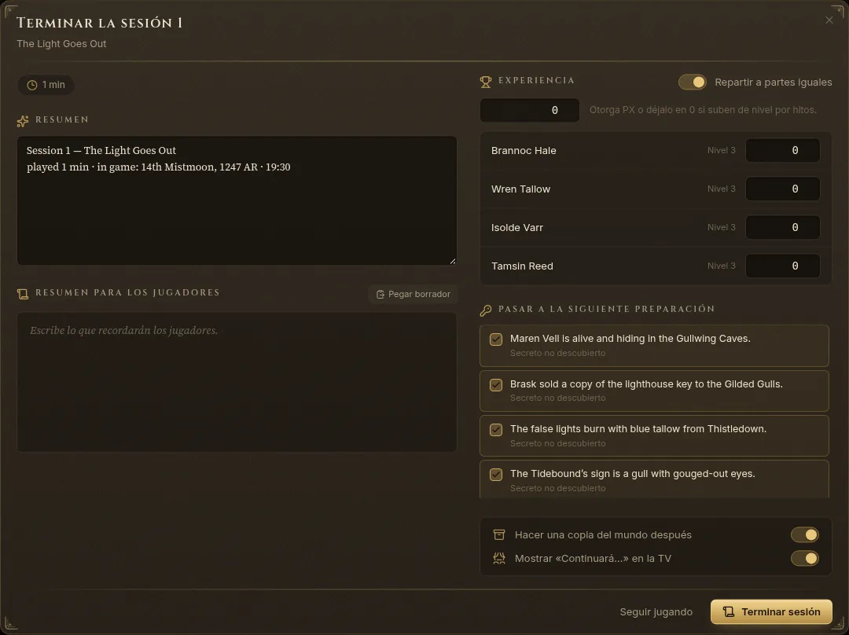Click the trophy icon next to Experiencia
The image size is (849, 635).
click(486, 82)
